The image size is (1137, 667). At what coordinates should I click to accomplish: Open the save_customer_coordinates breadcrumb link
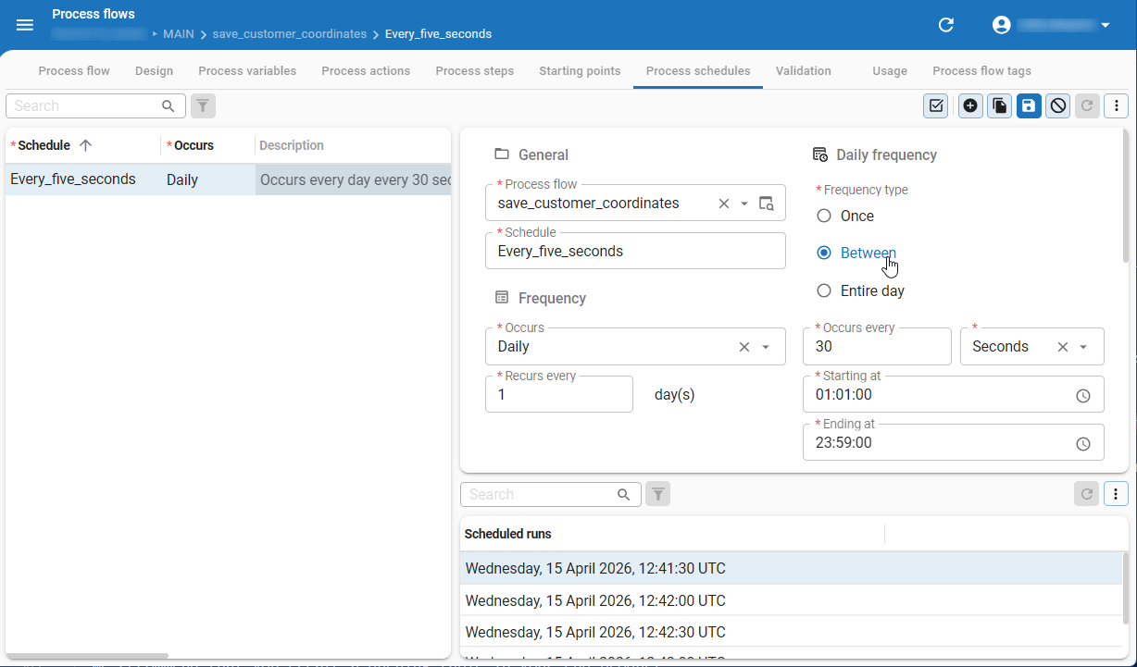tap(289, 33)
